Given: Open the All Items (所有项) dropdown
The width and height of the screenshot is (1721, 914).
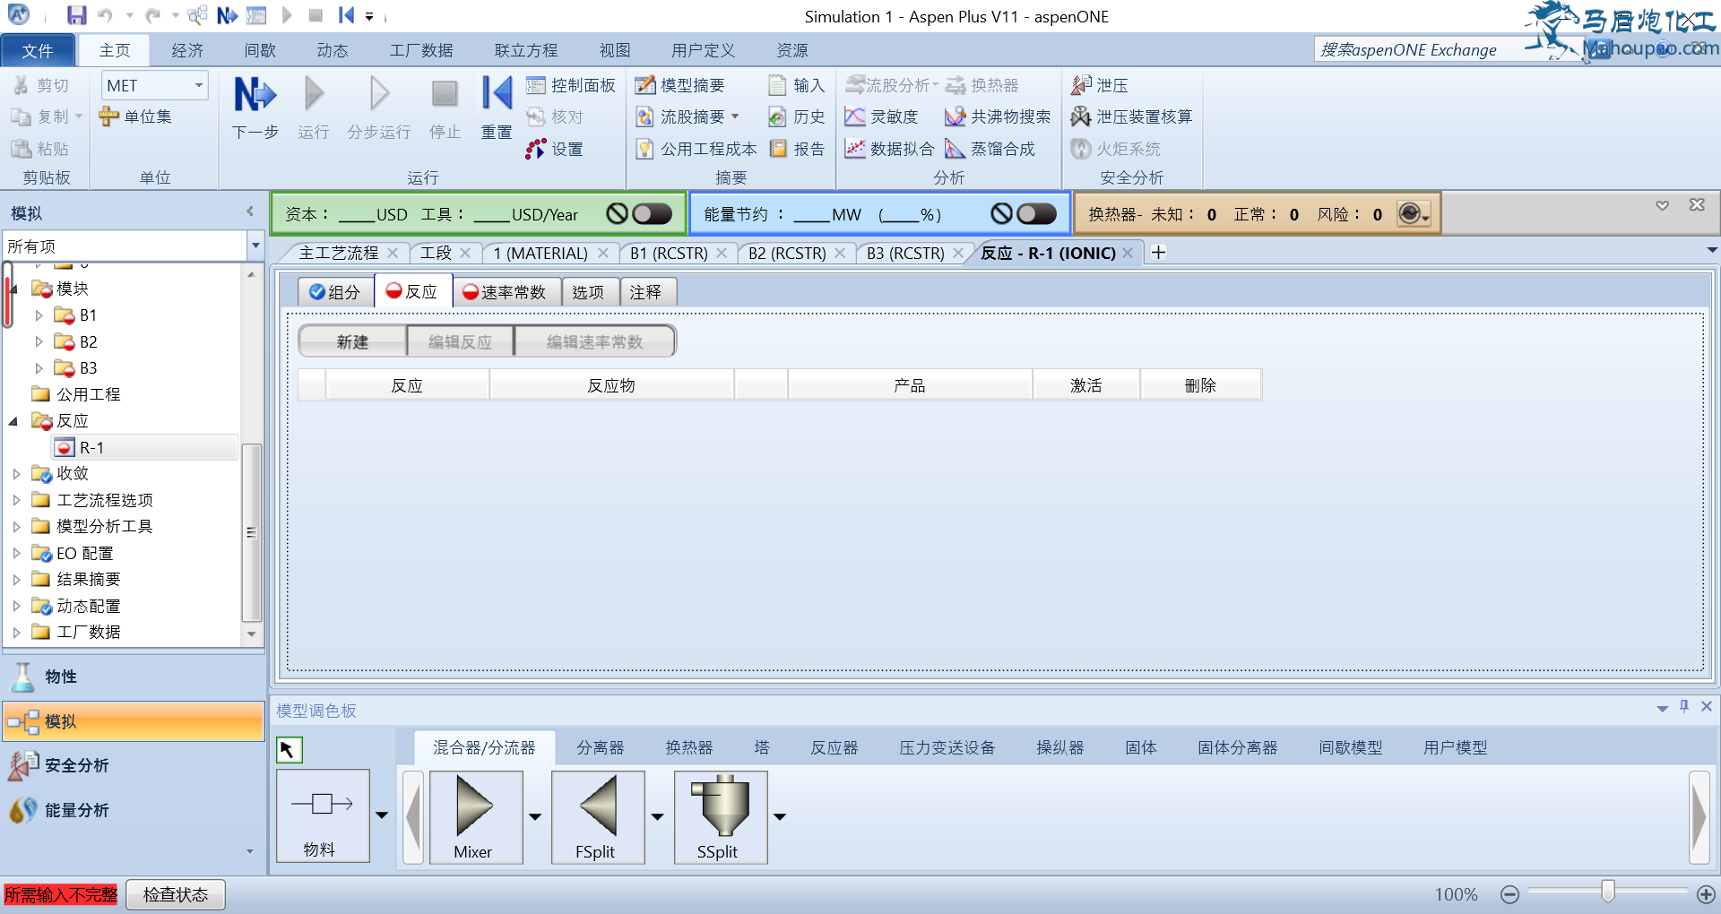Looking at the screenshot, I should click(x=255, y=246).
